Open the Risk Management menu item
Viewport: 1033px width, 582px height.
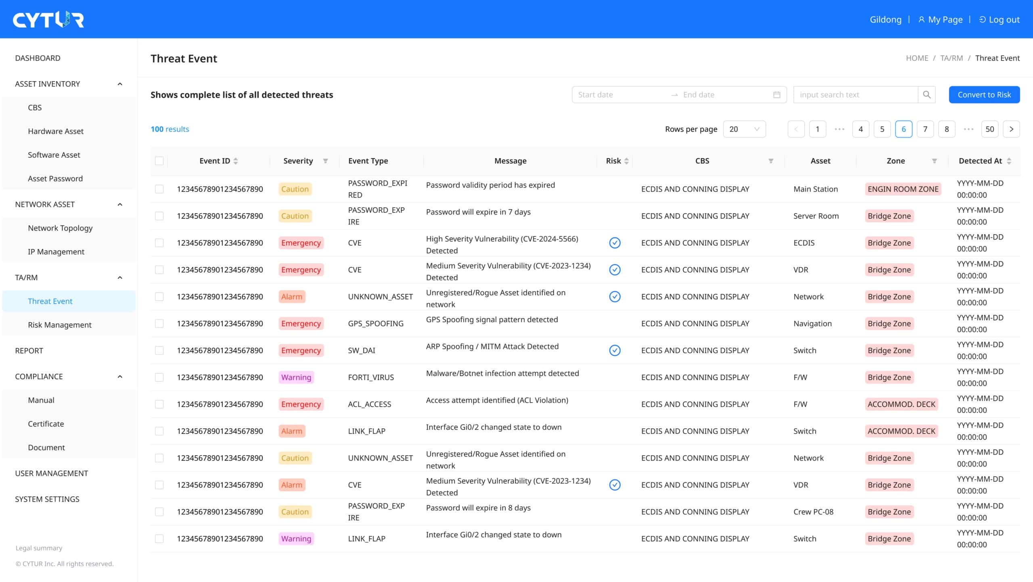pyautogui.click(x=59, y=325)
